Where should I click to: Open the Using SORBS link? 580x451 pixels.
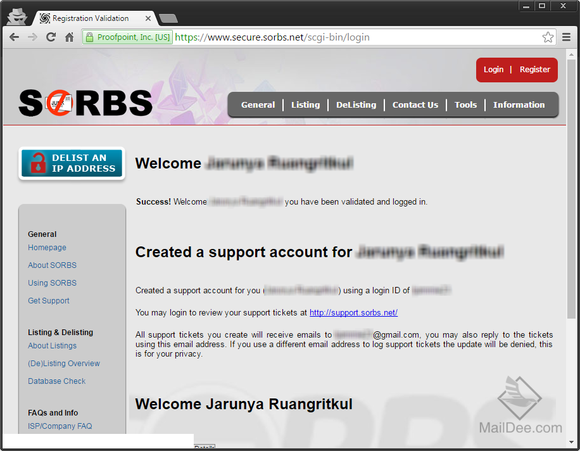(x=52, y=283)
